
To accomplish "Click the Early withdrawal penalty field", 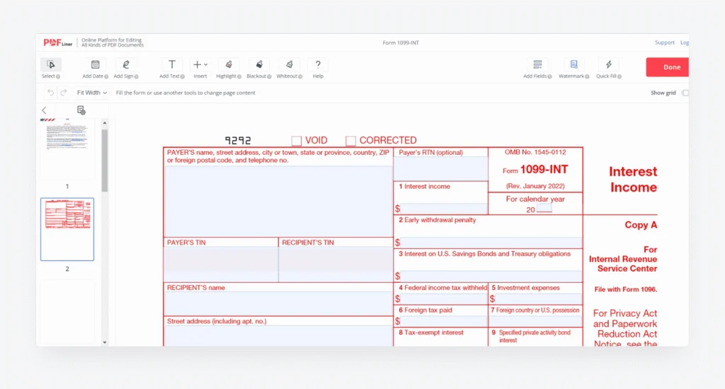I will click(491, 243).
